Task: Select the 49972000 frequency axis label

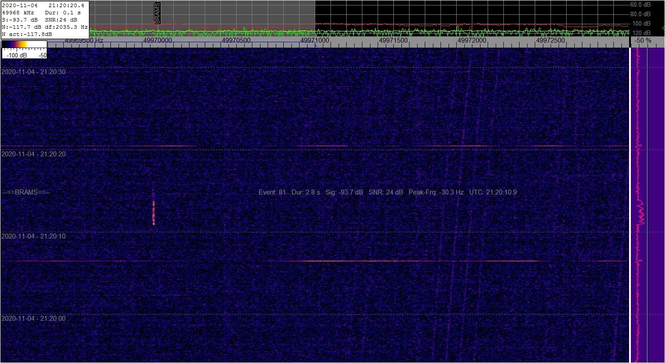Action: point(472,40)
